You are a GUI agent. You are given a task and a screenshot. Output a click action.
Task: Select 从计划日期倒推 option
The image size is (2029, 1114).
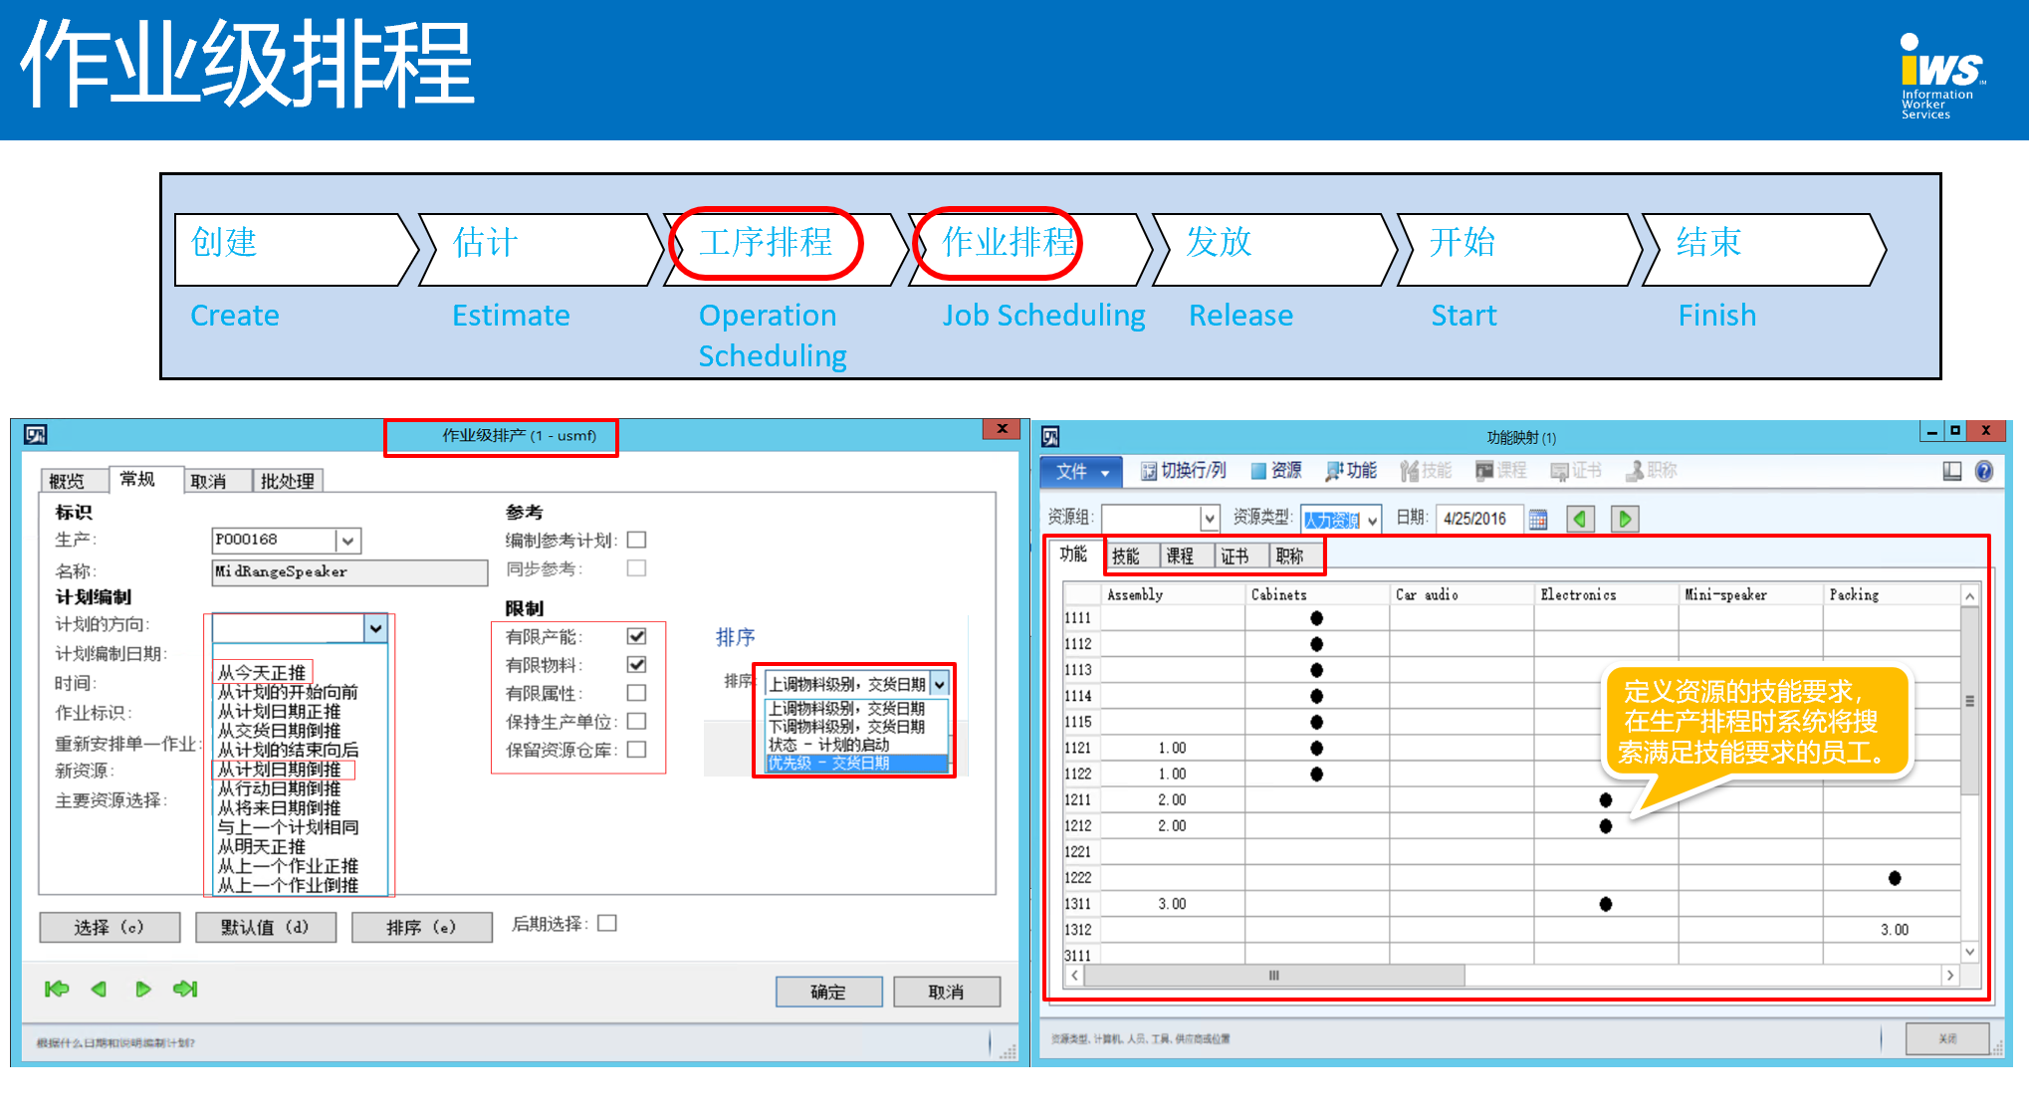(x=280, y=770)
